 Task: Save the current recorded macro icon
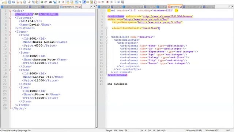(x=123, y=2)
